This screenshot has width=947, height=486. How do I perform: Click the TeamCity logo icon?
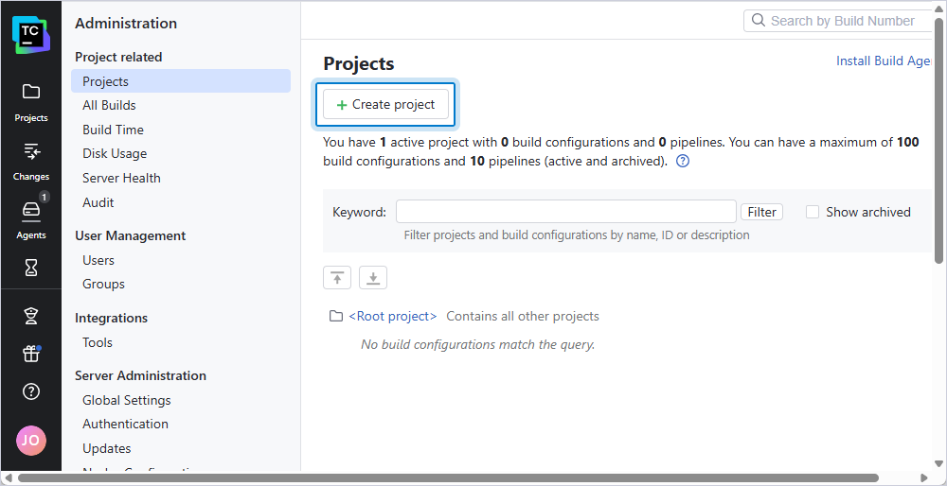pos(31,35)
